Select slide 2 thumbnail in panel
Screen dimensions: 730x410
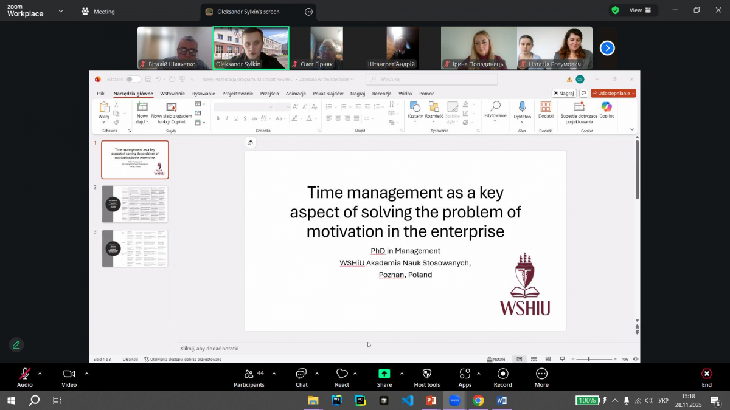[134, 204]
